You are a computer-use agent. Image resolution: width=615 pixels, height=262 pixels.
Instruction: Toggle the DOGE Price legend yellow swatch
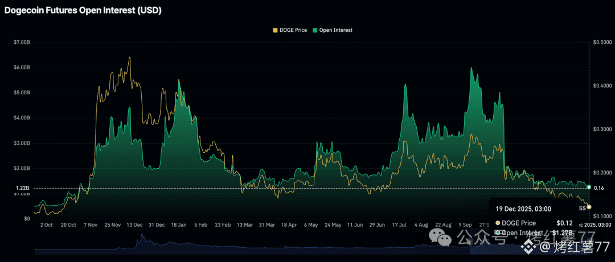click(276, 30)
